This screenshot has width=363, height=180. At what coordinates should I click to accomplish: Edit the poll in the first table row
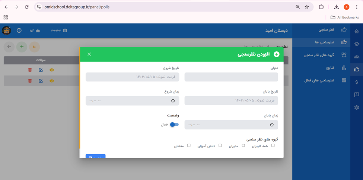(41, 70)
